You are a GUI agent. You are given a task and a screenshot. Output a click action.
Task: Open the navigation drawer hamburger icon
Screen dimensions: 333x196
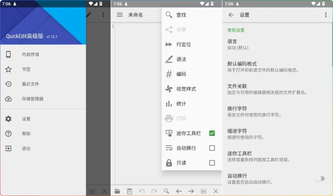(120, 15)
